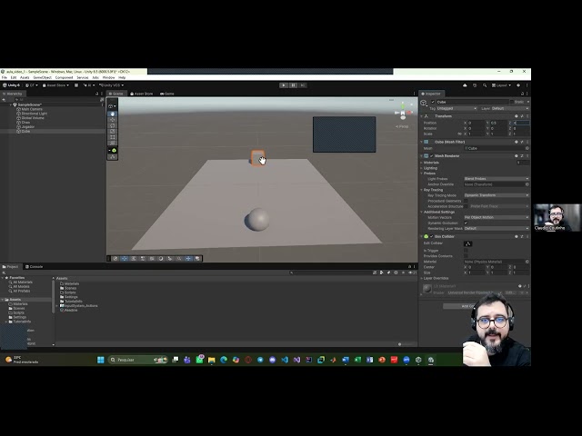Image resolution: width=582 pixels, height=436 pixels.
Task: Open the Scripts folder in Assets list
Action: click(x=68, y=292)
